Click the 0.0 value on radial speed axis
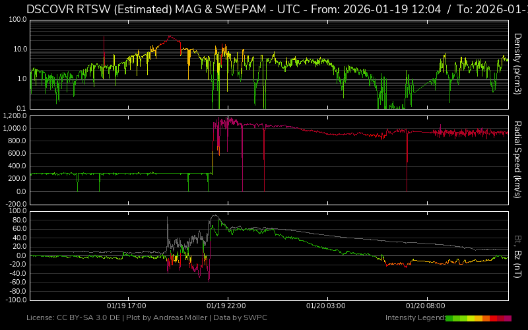 coord(21,191)
